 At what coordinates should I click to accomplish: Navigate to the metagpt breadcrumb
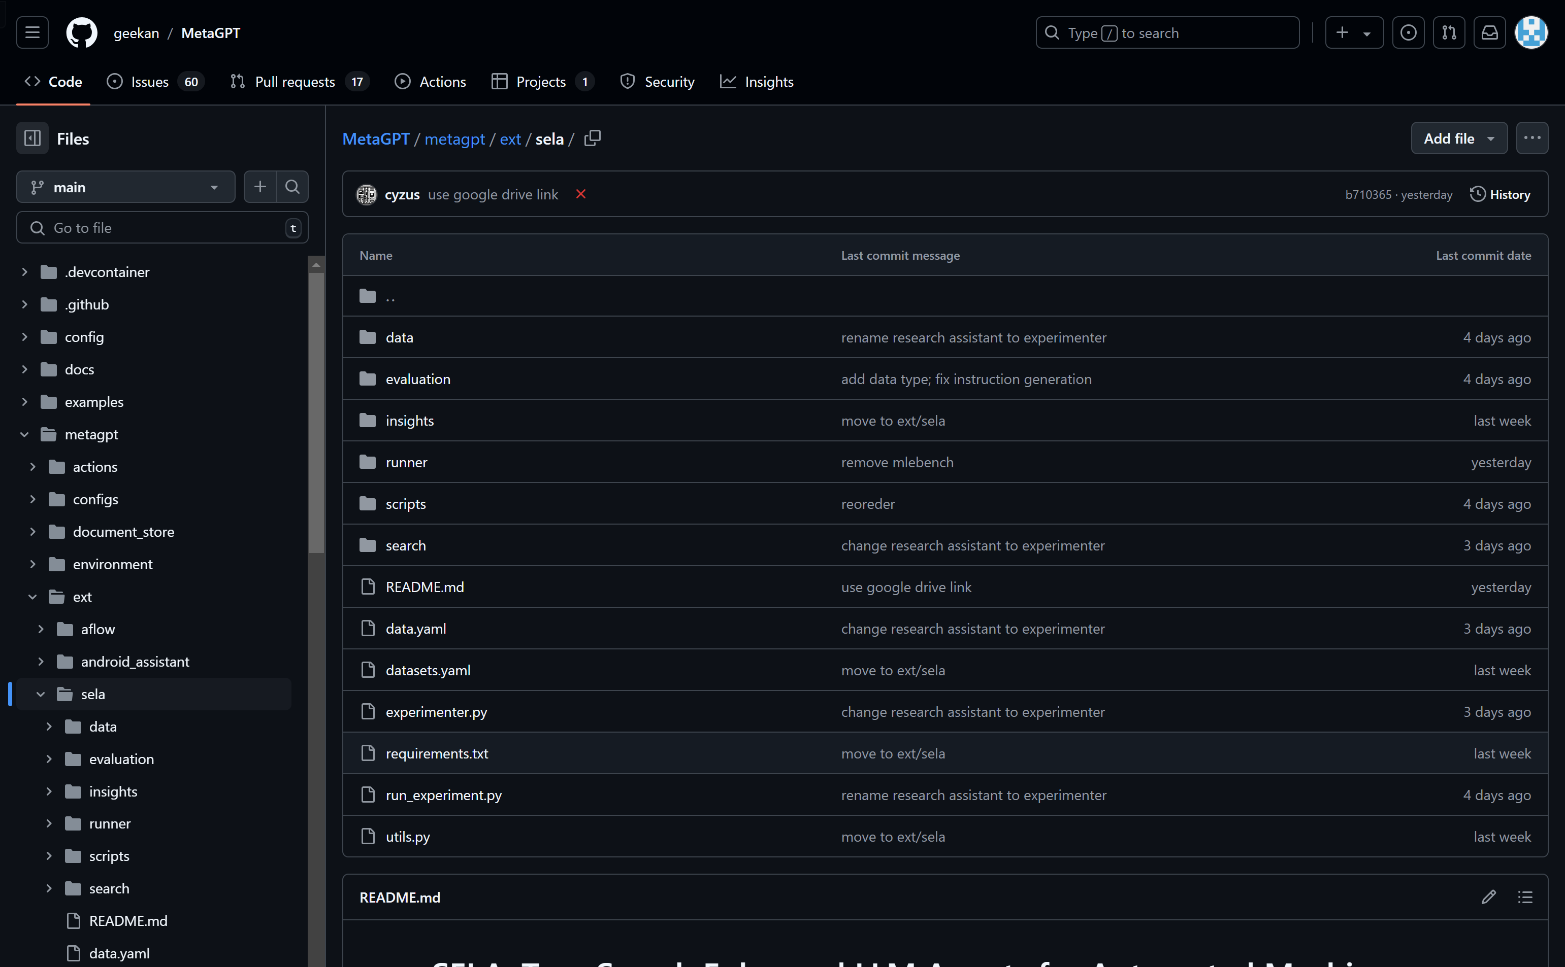click(x=454, y=139)
